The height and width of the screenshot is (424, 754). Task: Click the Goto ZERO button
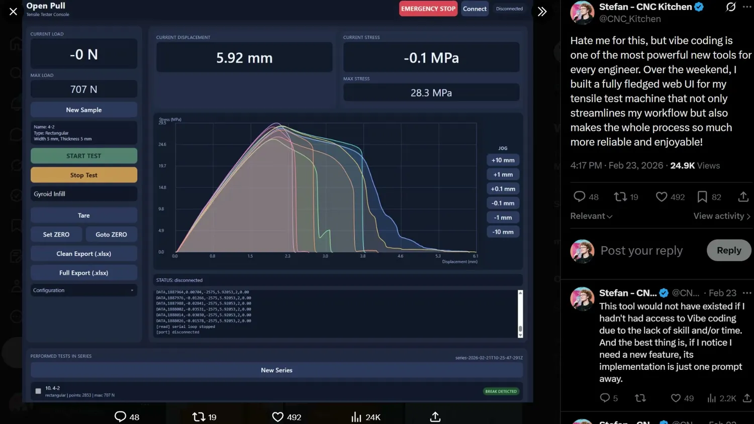click(112, 234)
